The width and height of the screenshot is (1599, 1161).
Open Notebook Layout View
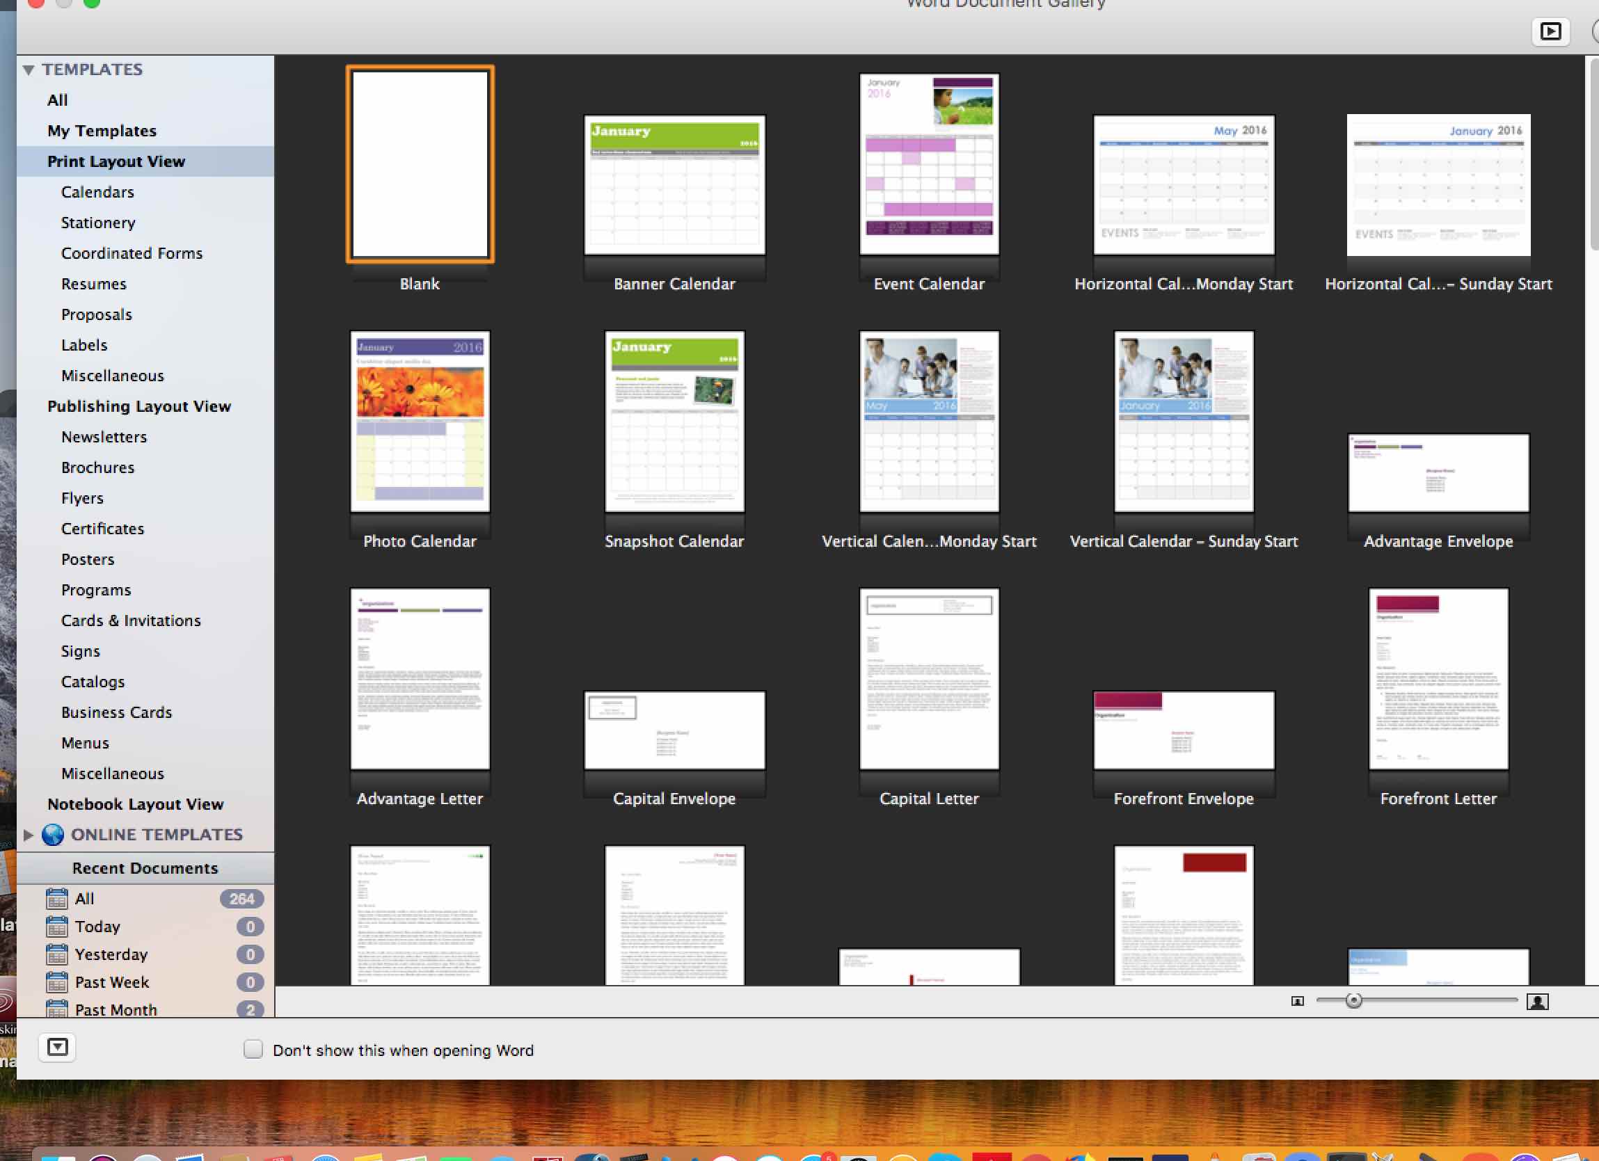[136, 803]
